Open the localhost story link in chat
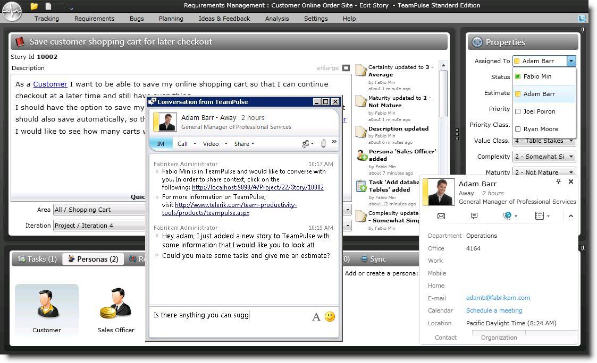 (257, 187)
